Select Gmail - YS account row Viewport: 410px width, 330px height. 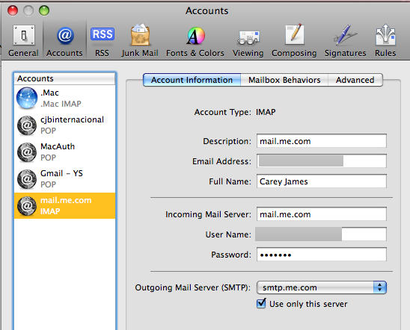[64, 179]
